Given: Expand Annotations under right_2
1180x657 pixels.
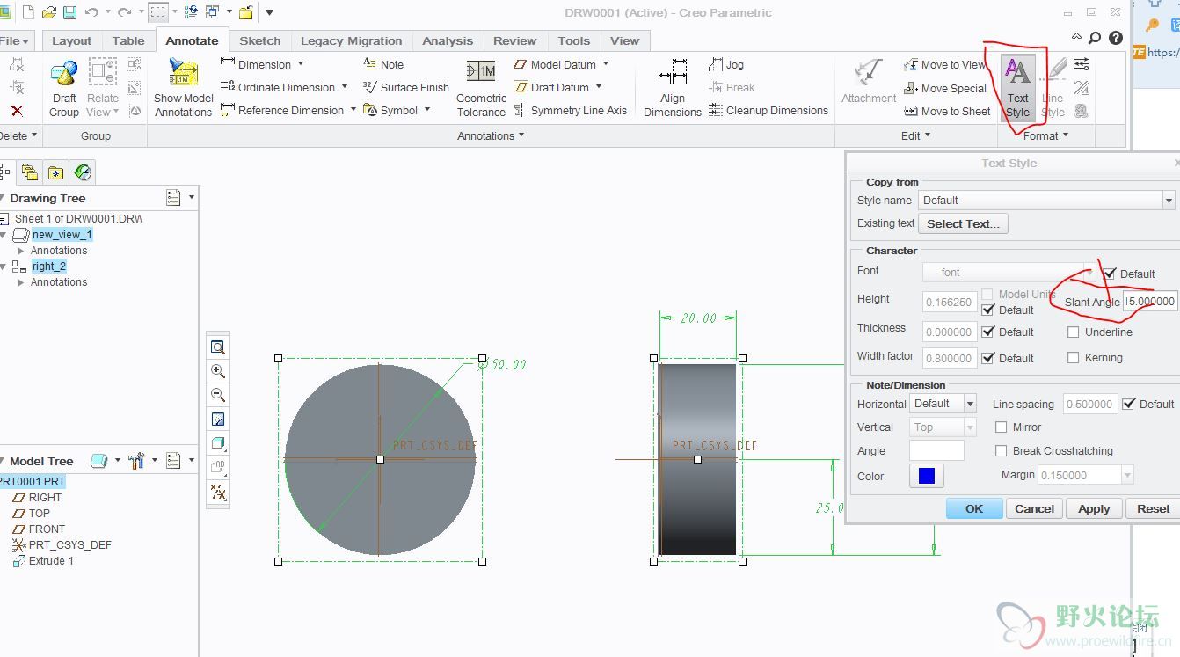Looking at the screenshot, I should coord(21,282).
